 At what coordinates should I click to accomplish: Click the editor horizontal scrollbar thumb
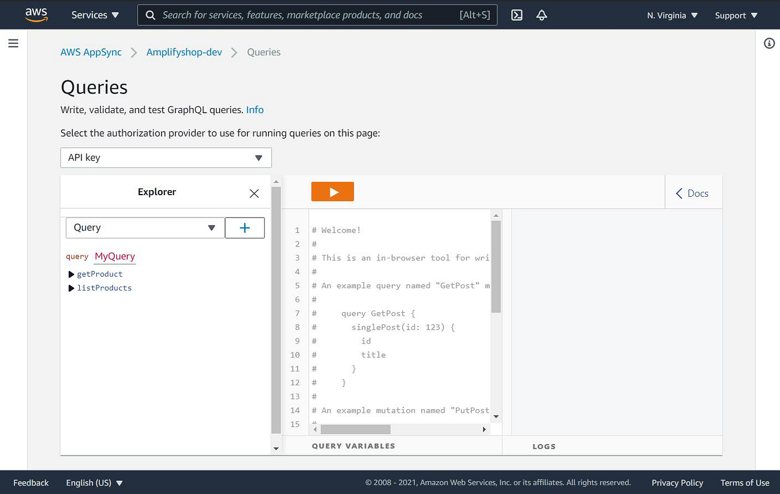355,429
